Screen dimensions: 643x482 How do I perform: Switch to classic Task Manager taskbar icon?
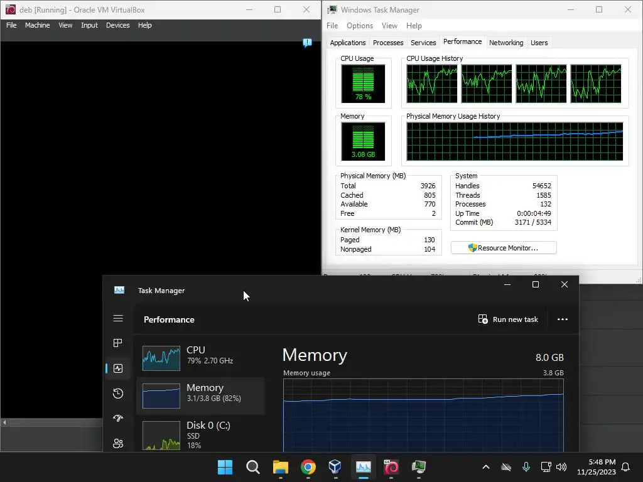[419, 467]
